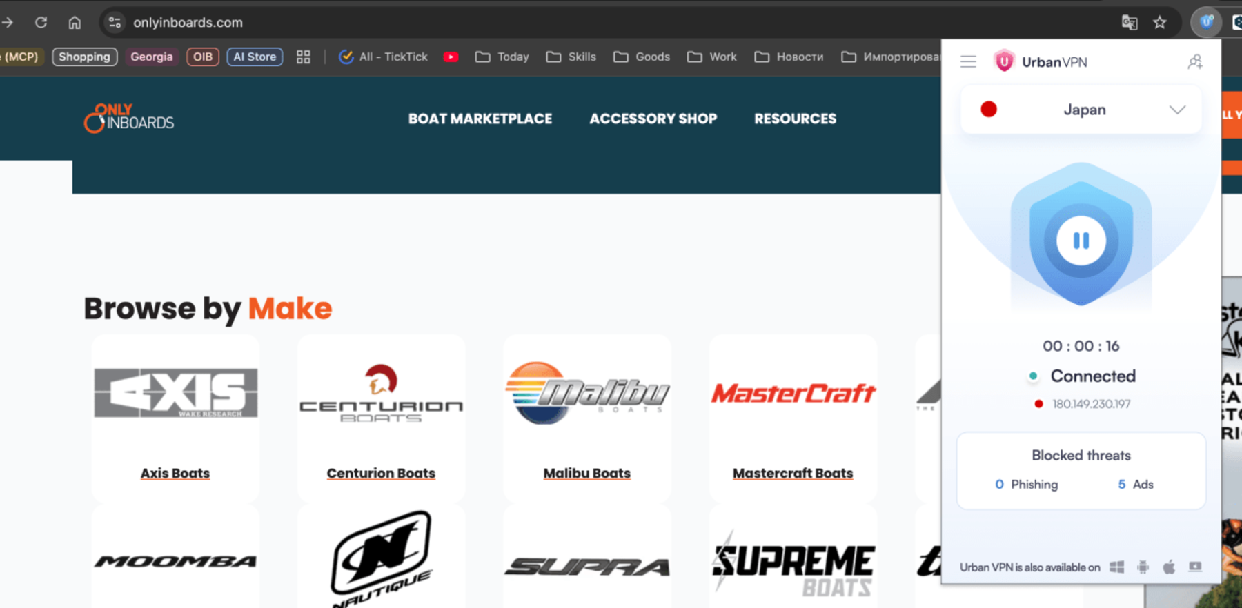Open site information icon beside the URL
This screenshot has height=608, width=1242.
tap(115, 23)
